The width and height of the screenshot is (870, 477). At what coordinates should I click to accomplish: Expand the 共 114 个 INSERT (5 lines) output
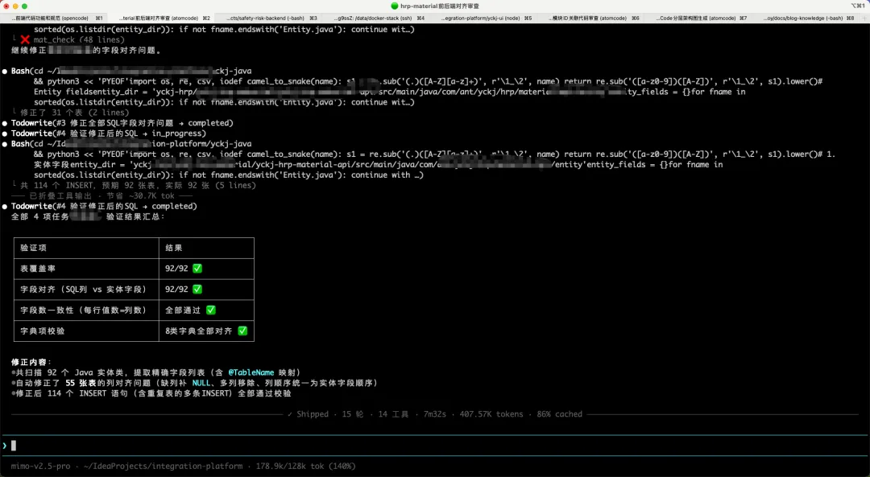click(139, 186)
